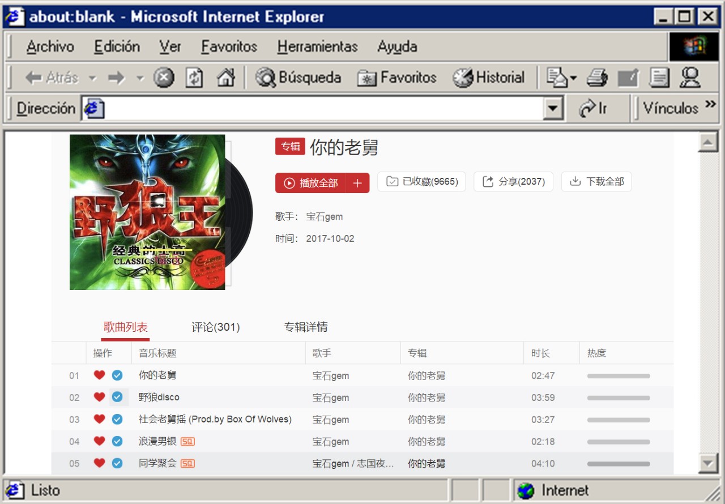This screenshot has height=504, width=725.
Task: Click the forward navigation arrow
Action: (x=116, y=78)
